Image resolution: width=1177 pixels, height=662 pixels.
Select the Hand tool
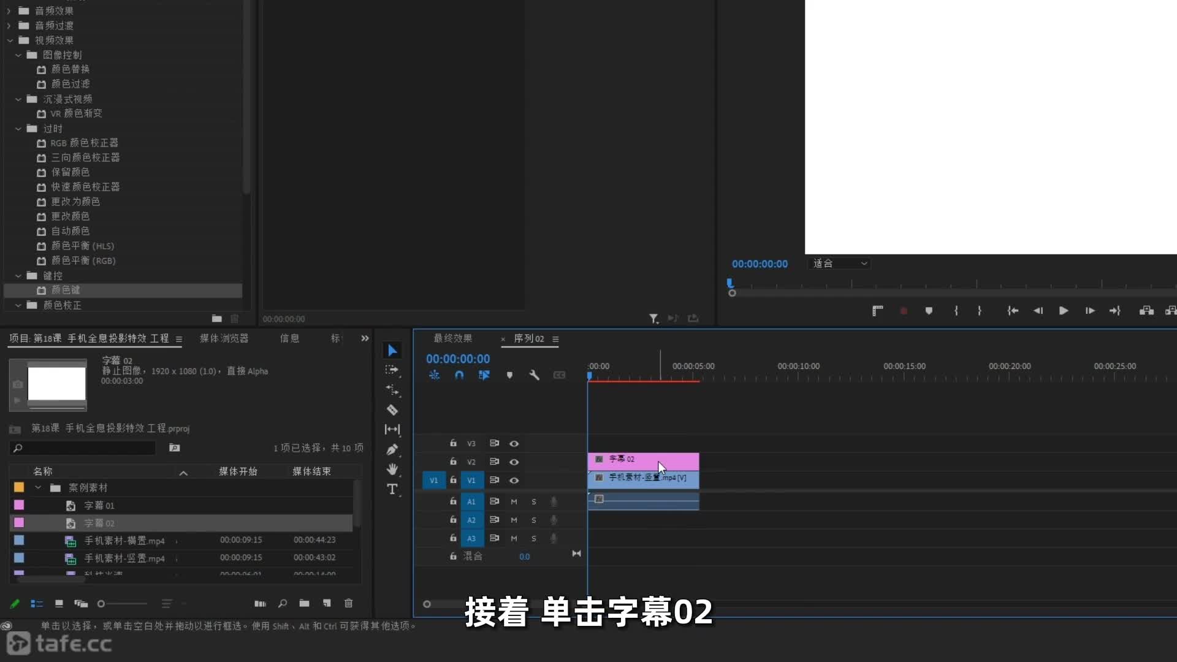tap(392, 469)
